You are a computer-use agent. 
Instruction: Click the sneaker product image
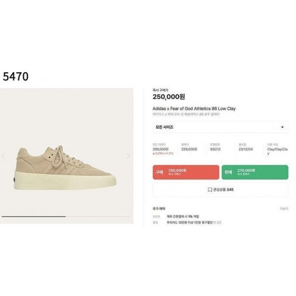point(65,168)
